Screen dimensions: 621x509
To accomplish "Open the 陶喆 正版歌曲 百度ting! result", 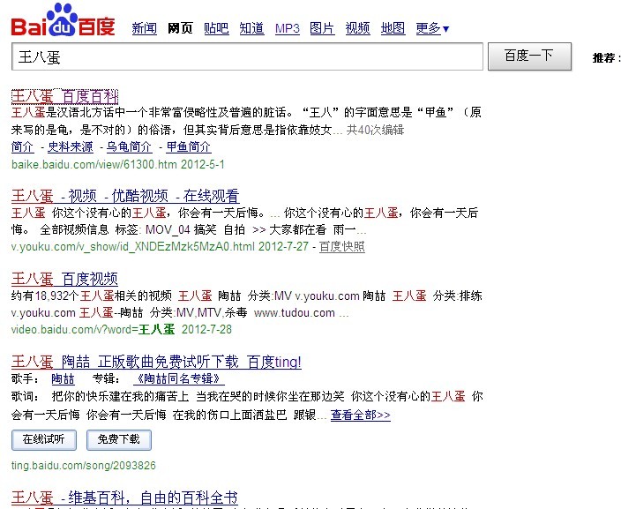I will pos(156,362).
